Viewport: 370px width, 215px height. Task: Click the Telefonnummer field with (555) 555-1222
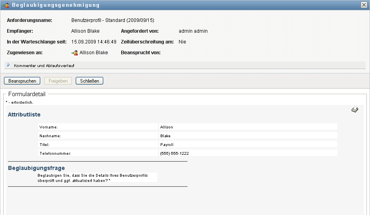click(x=174, y=154)
